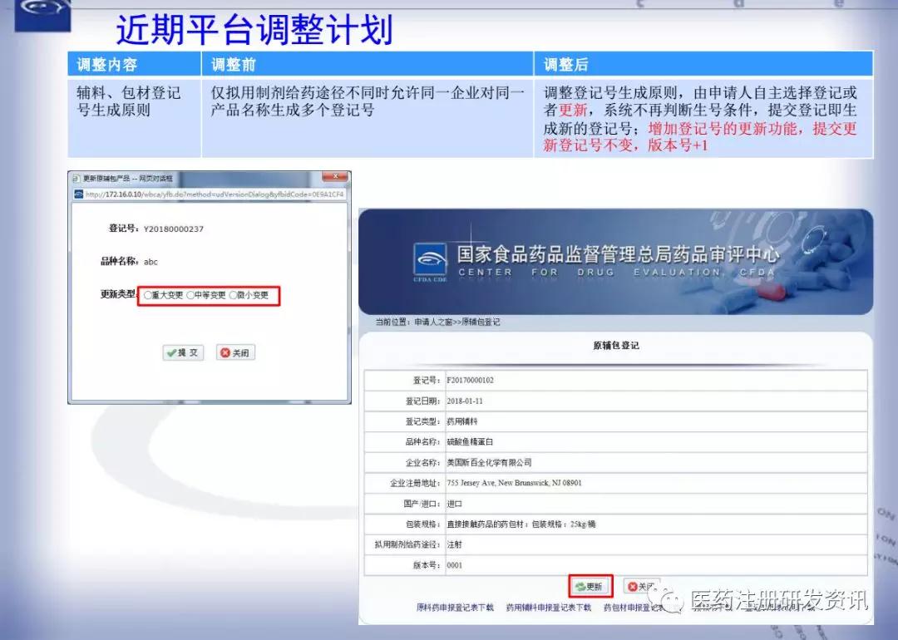Open 原料药申报登记表下载 download link
This screenshot has width=898, height=640.
pos(455,608)
